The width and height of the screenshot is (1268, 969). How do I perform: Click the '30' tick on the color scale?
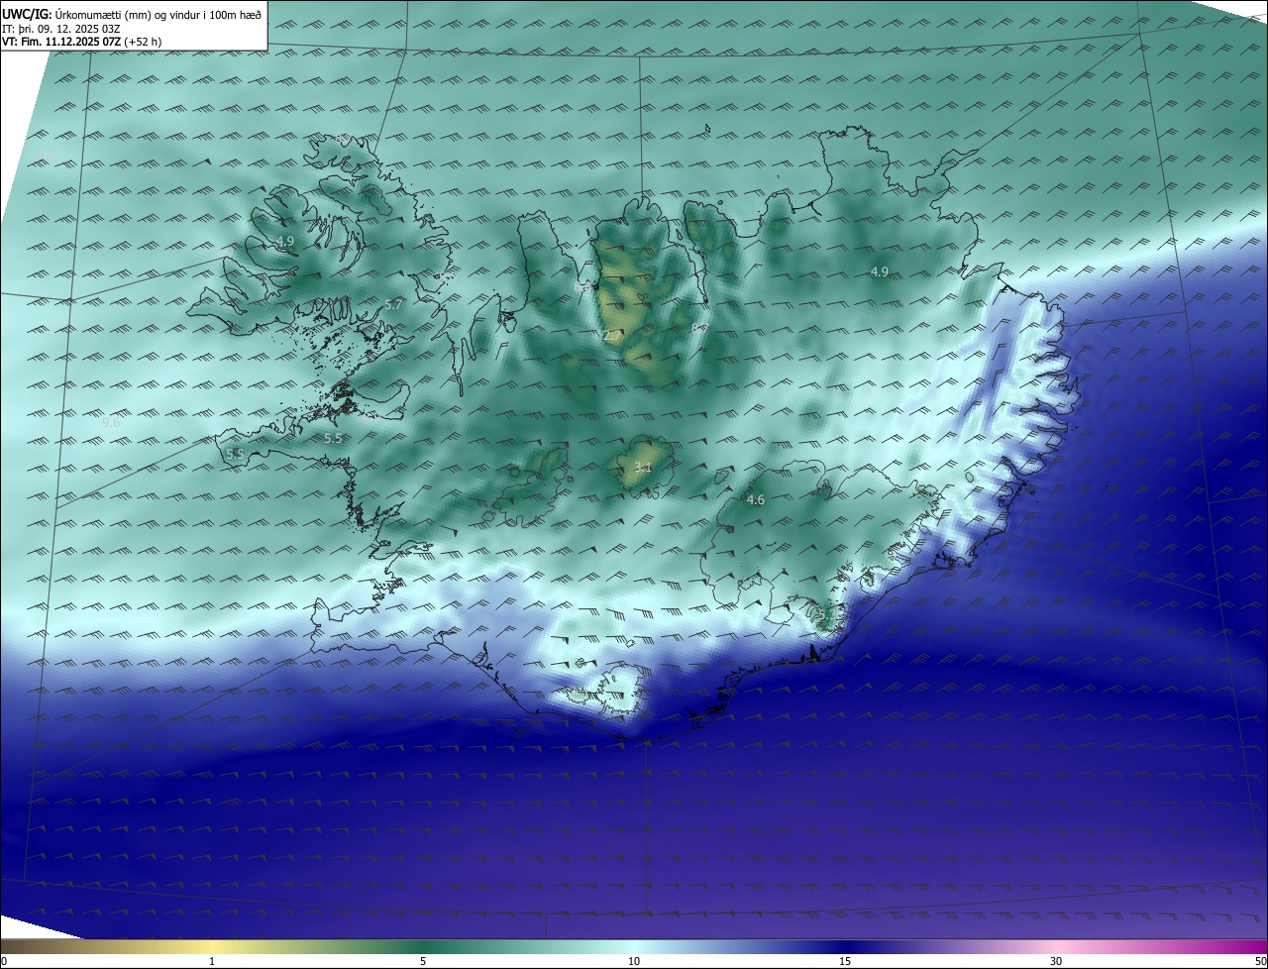pyautogui.click(x=1056, y=962)
